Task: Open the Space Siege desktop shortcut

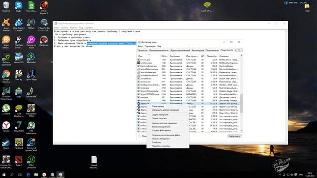Action: click(31, 76)
